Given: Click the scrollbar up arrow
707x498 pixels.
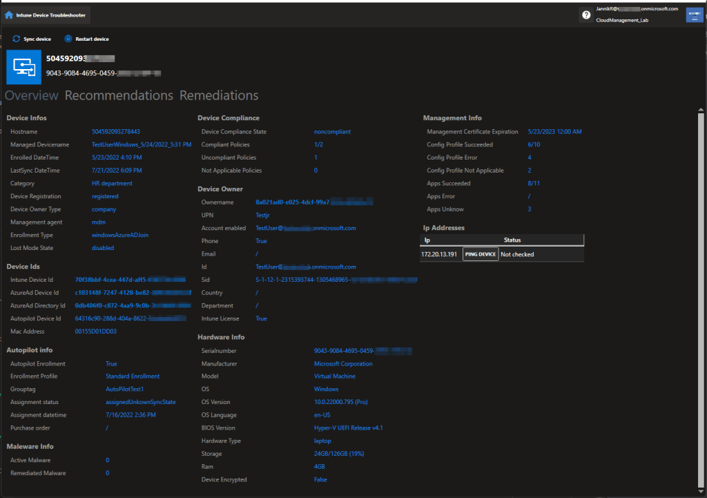Looking at the screenshot, I should point(701,111).
